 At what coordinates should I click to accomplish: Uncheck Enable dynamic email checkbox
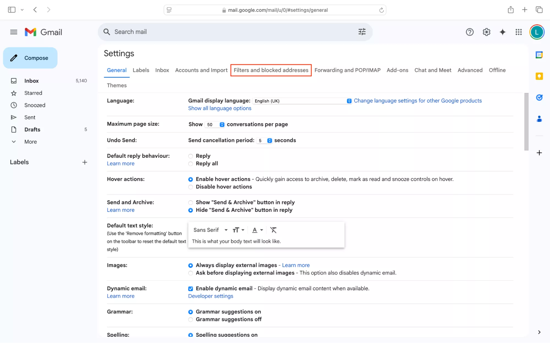point(190,289)
